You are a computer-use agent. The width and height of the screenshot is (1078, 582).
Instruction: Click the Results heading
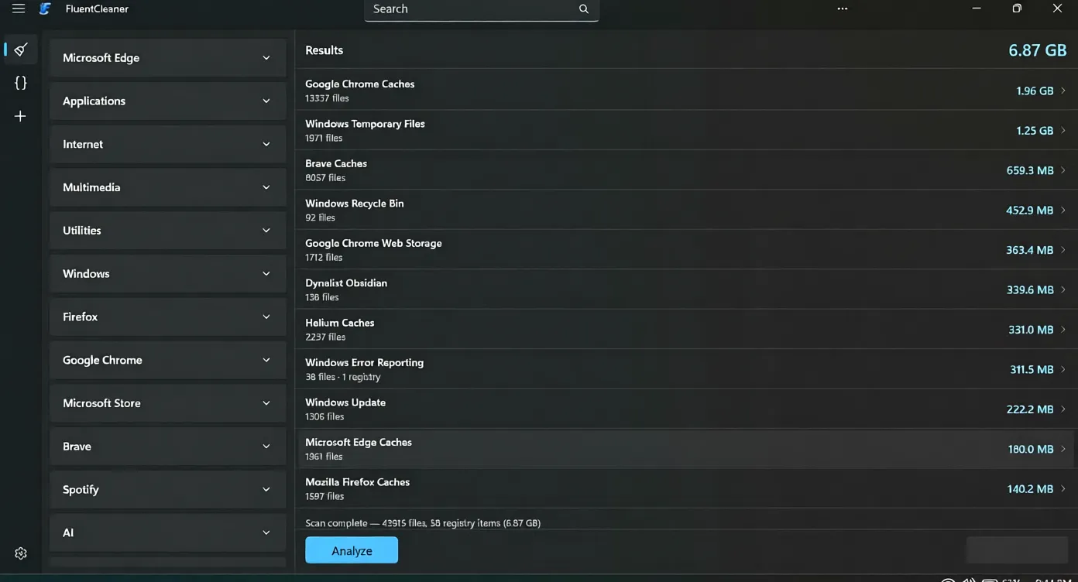[324, 50]
